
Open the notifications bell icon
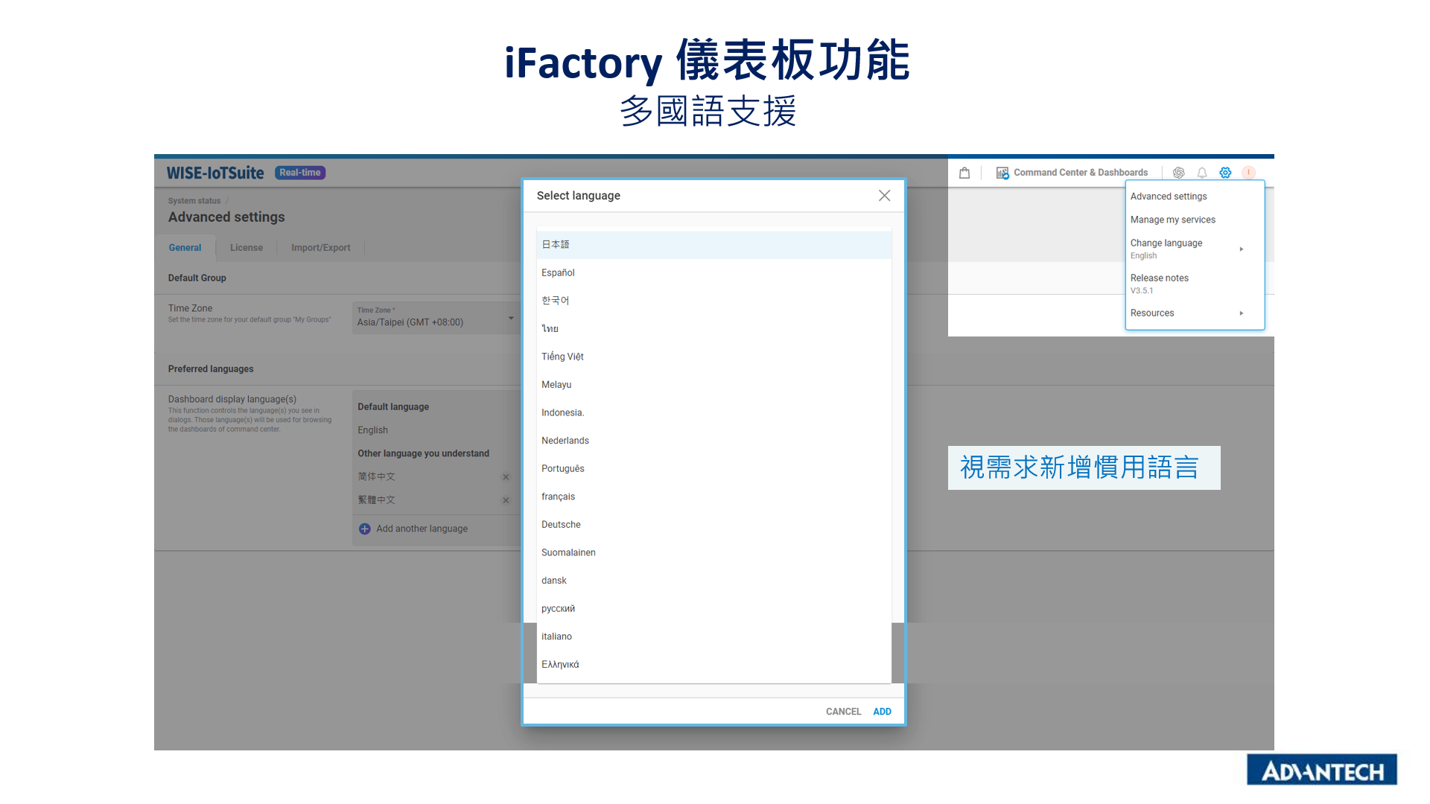click(1202, 173)
